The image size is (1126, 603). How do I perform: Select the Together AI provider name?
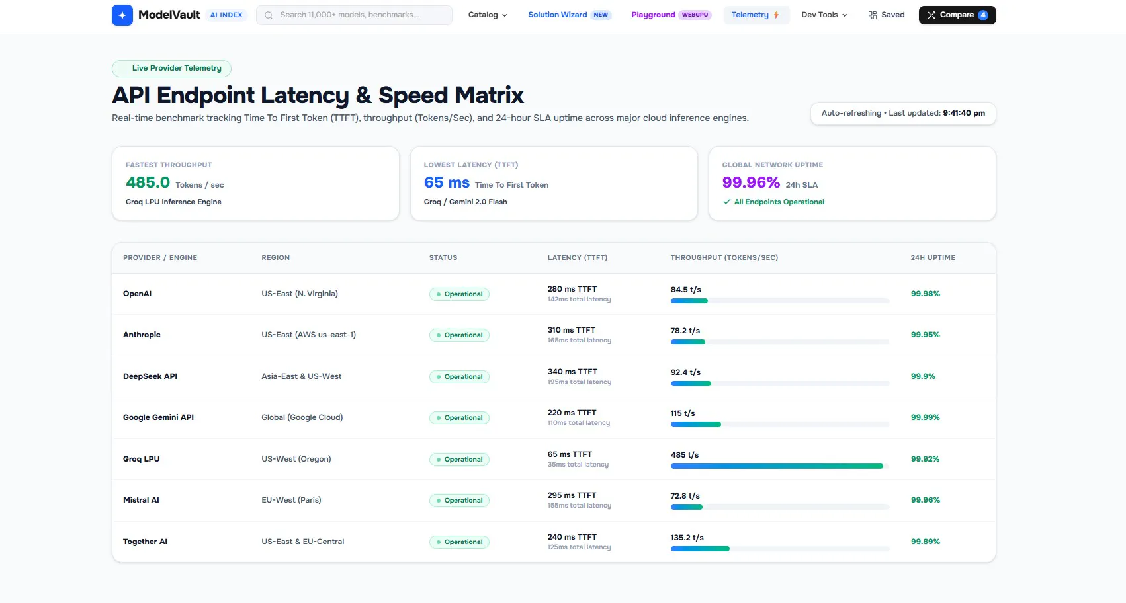click(x=145, y=542)
